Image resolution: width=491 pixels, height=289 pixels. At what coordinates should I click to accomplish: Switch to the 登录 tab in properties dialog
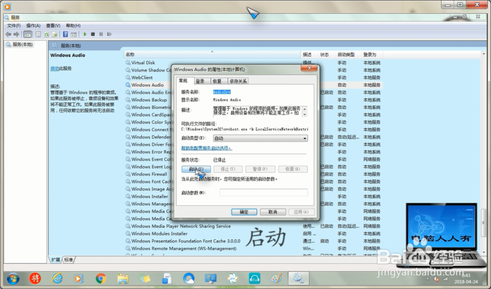click(200, 81)
